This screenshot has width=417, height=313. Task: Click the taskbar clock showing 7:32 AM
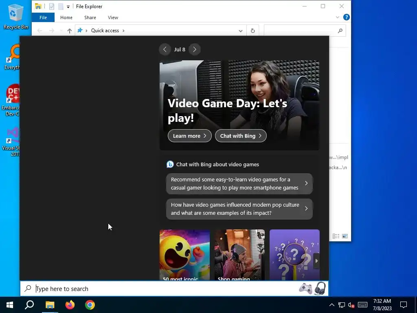coord(382,305)
